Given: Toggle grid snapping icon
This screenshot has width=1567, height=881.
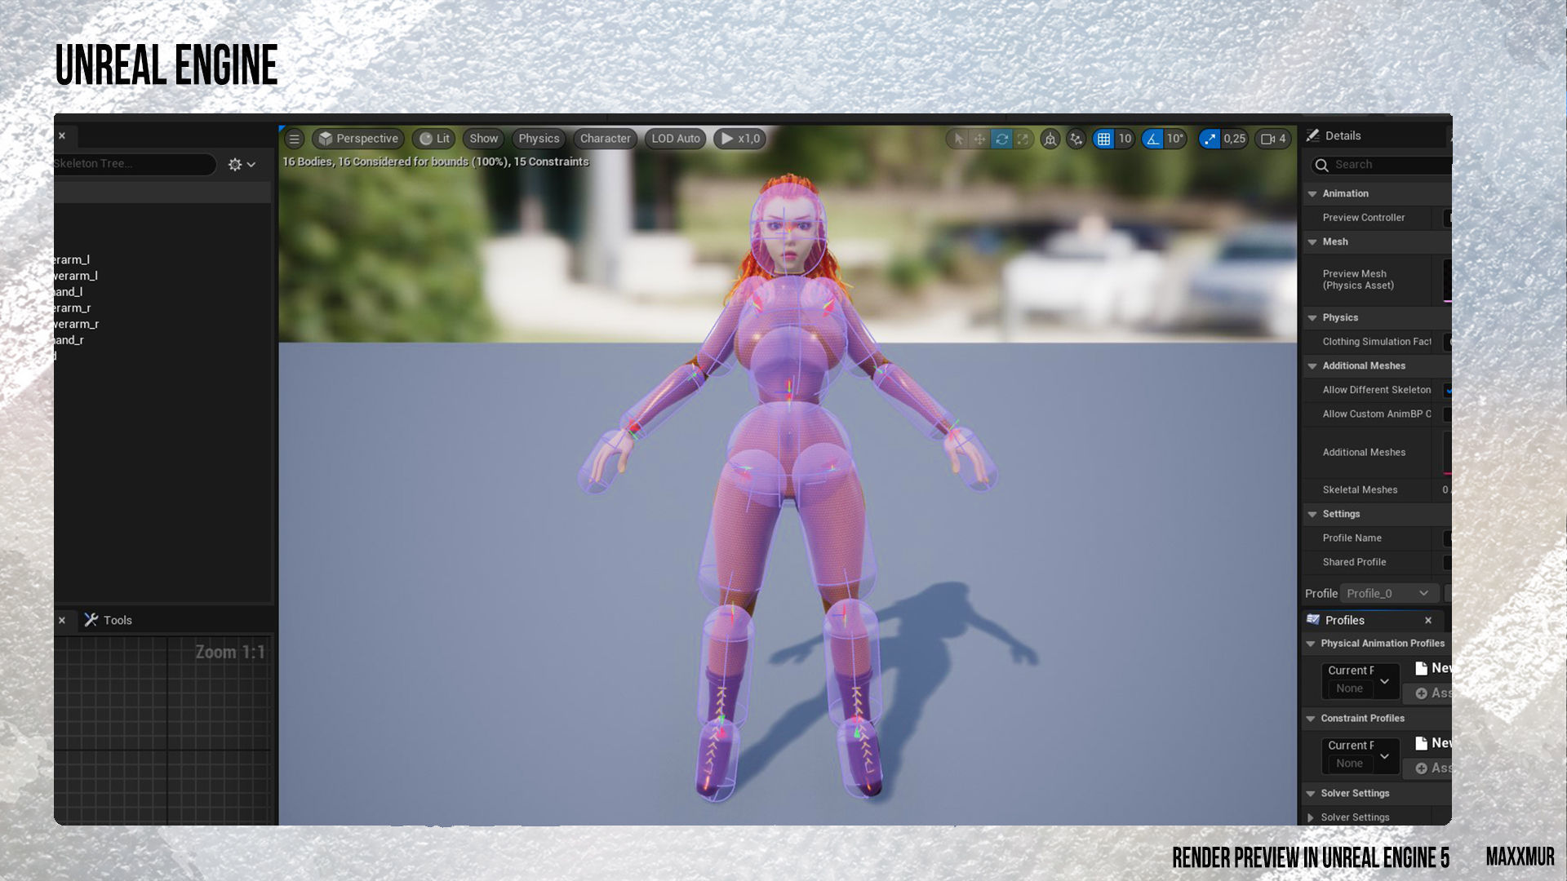Looking at the screenshot, I should (1103, 139).
